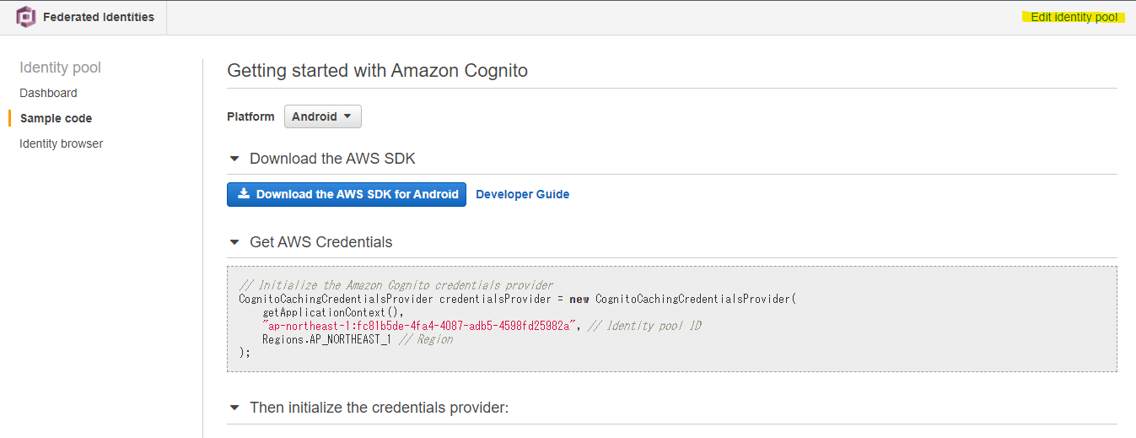Open the Identity browser sidebar item
This screenshot has width=1136, height=438.
click(x=61, y=143)
